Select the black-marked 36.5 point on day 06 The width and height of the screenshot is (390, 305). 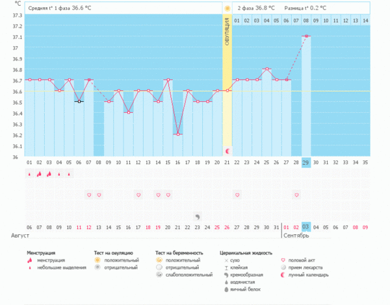[79, 101]
